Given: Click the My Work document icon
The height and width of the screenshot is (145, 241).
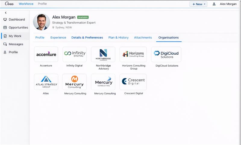Looking at the screenshot, I should [5, 36].
